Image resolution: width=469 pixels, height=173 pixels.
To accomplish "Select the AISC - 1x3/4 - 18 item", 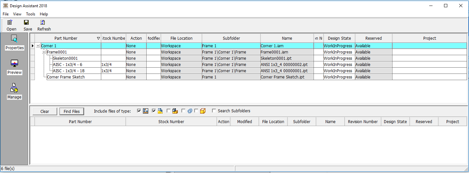I will click(68, 71).
